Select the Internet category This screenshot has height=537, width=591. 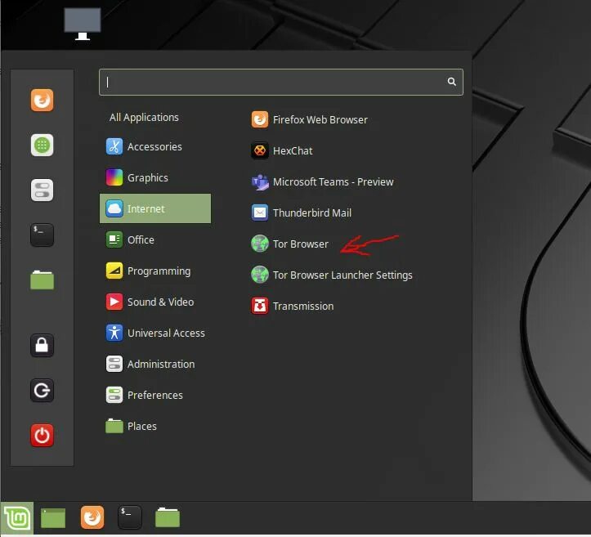[x=155, y=208]
